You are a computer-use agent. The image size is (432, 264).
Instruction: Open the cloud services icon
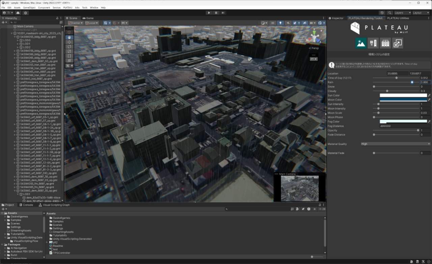pos(18,13)
